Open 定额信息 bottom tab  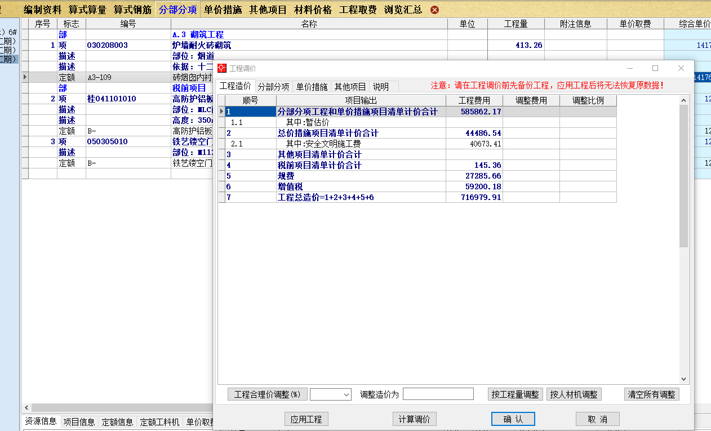coord(117,421)
